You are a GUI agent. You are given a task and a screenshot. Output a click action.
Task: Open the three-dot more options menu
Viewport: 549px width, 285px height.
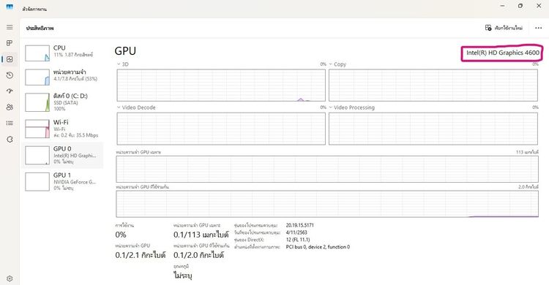(x=539, y=28)
